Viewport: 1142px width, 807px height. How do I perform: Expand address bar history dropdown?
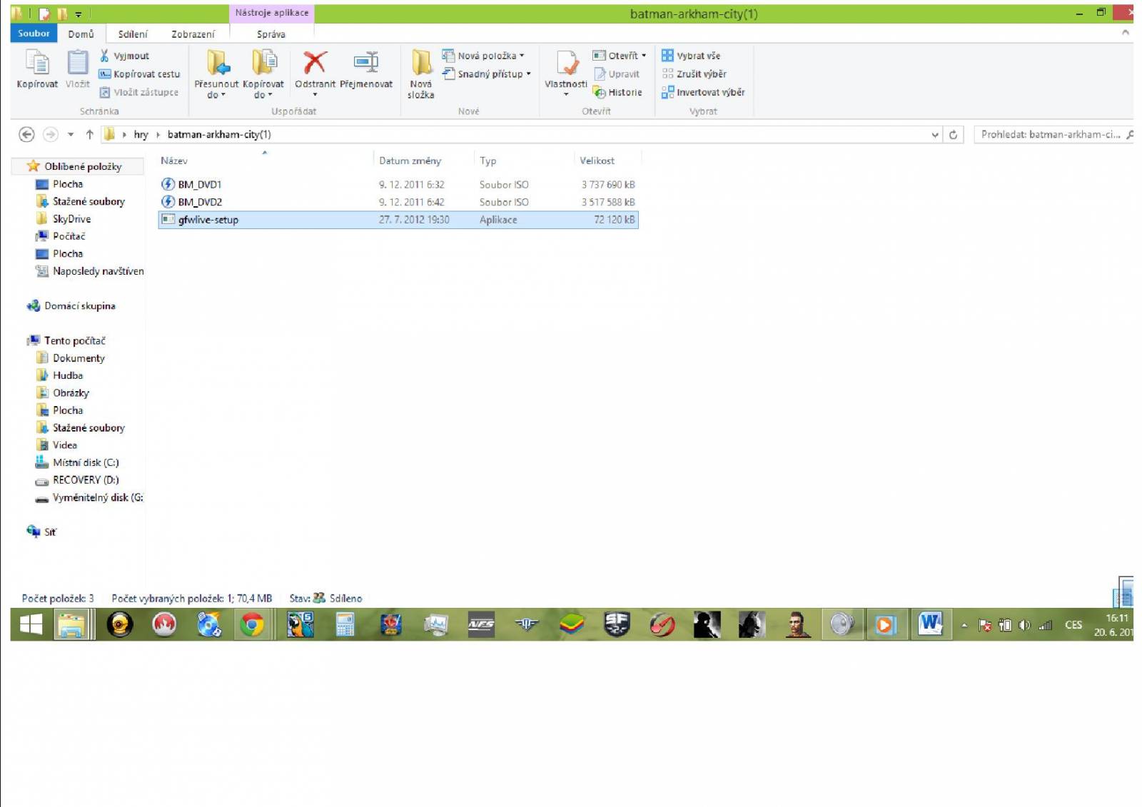coord(935,134)
